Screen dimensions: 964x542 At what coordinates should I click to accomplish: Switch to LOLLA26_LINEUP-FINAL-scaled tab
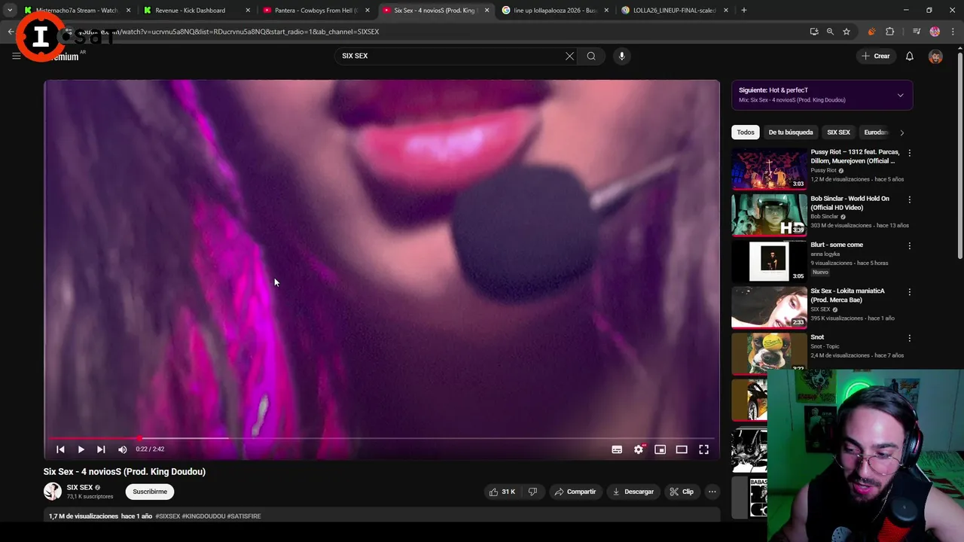pyautogui.click(x=676, y=11)
